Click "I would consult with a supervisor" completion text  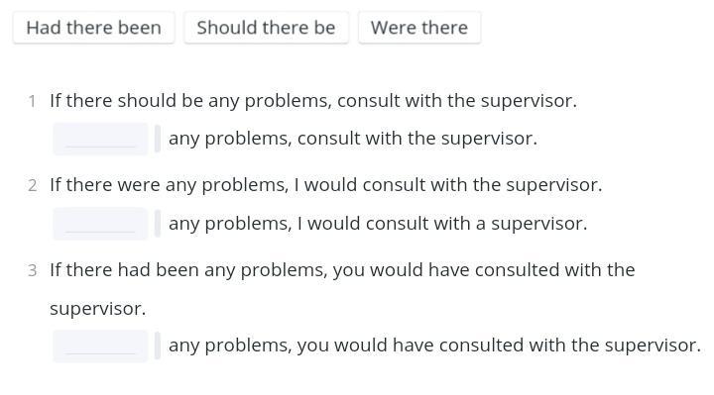point(442,224)
